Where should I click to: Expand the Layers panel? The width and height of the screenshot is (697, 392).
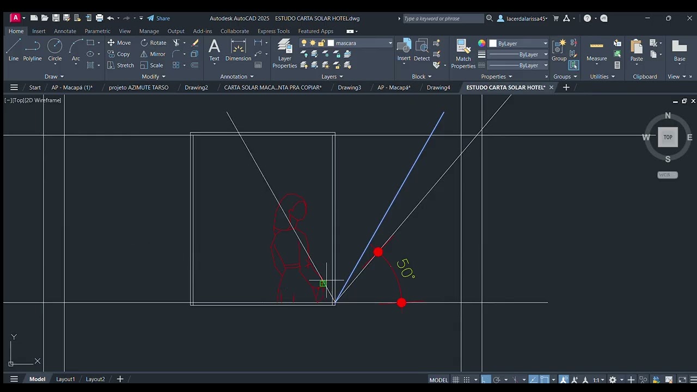point(333,77)
